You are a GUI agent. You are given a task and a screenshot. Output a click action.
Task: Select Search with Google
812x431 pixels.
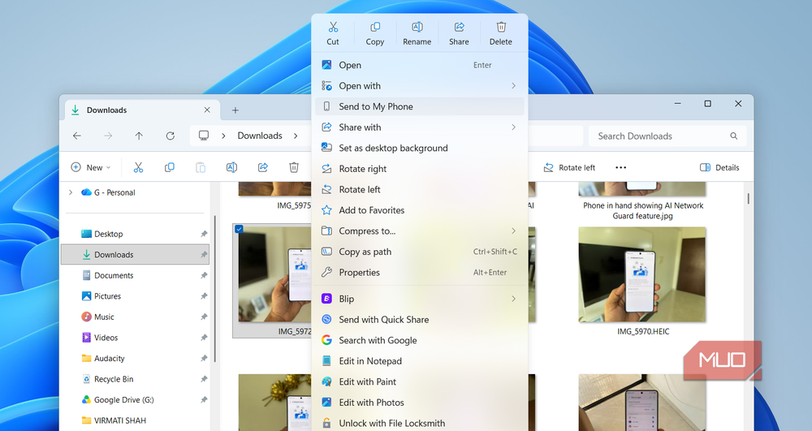(x=420, y=340)
